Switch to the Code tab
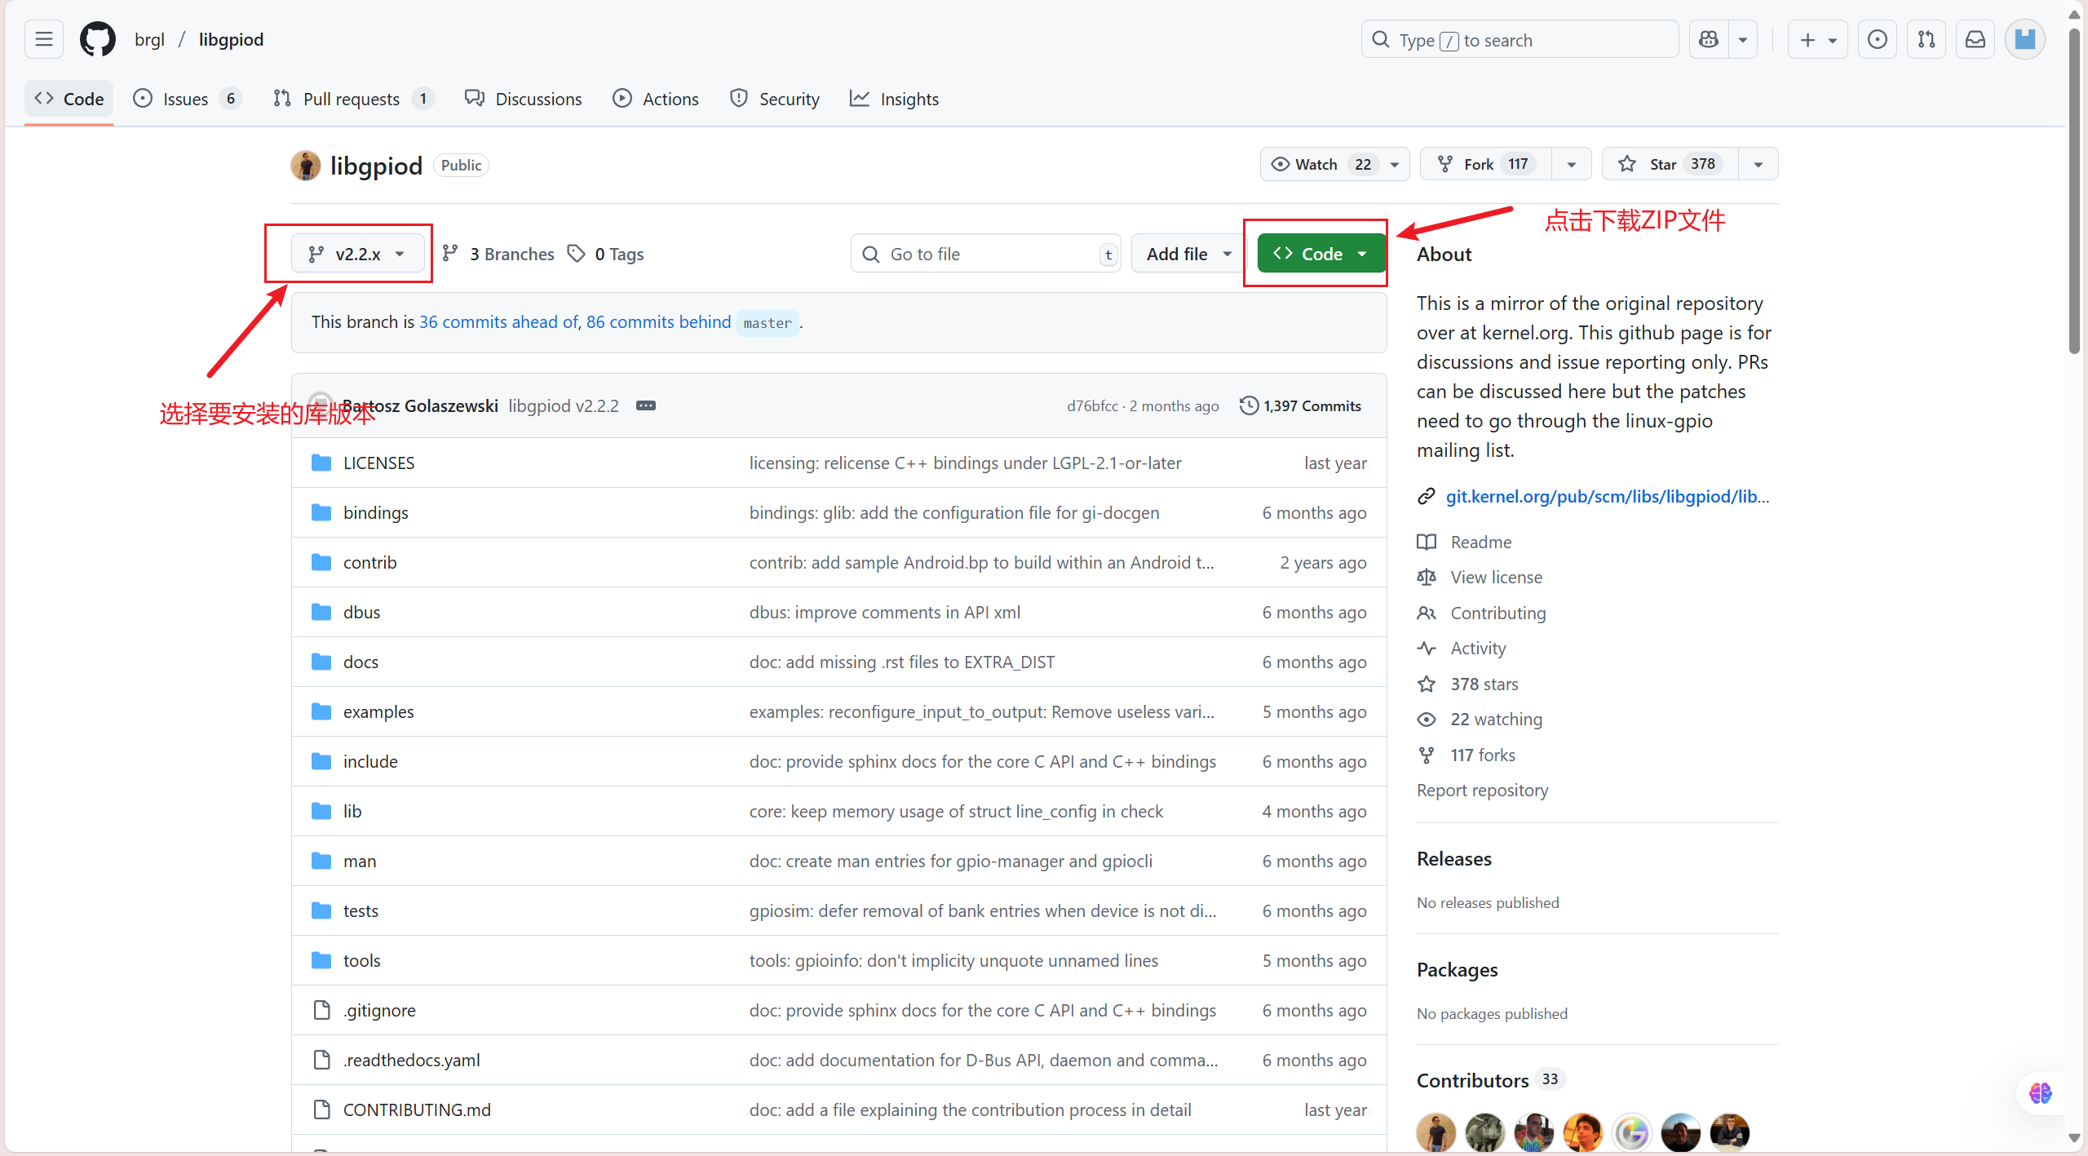 [69, 99]
